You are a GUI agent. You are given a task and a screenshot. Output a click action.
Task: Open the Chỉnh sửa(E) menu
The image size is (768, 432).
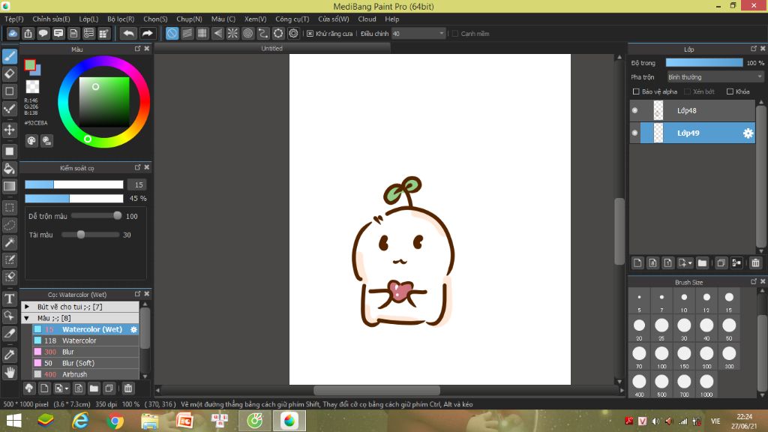click(x=52, y=19)
